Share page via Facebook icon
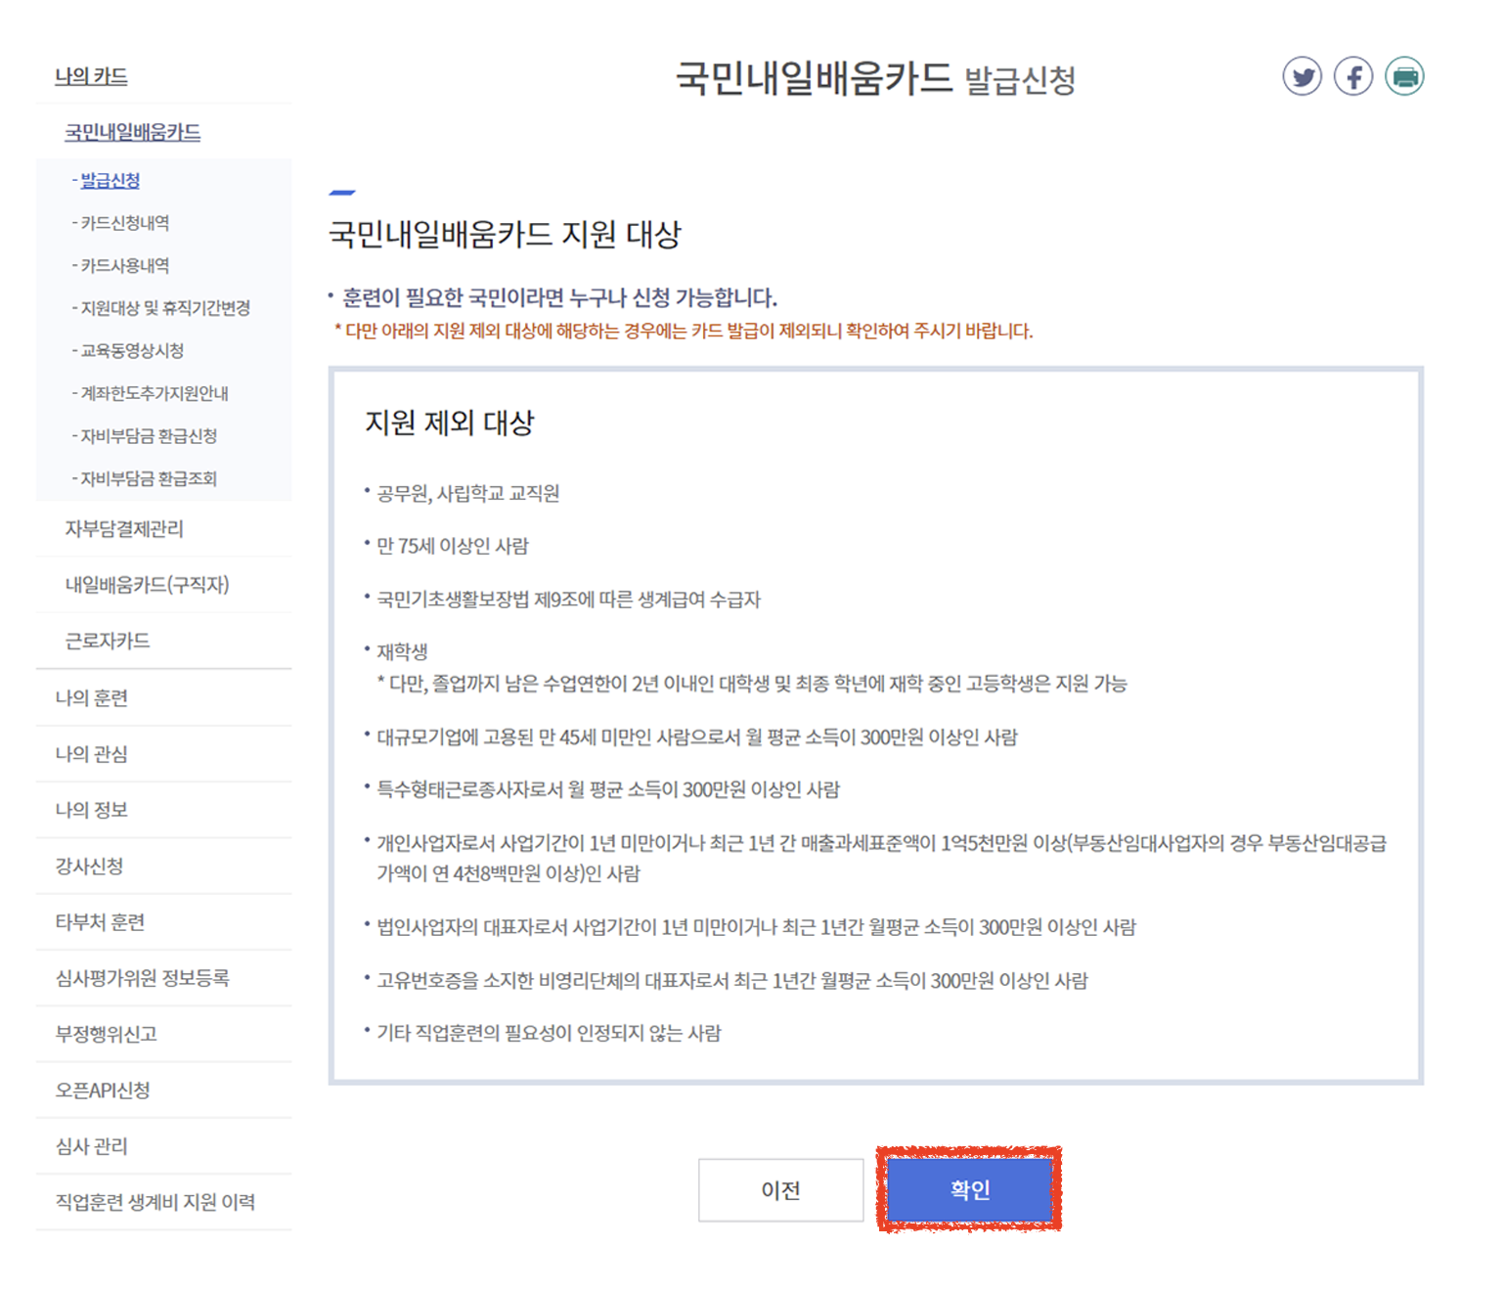 coord(1353,76)
